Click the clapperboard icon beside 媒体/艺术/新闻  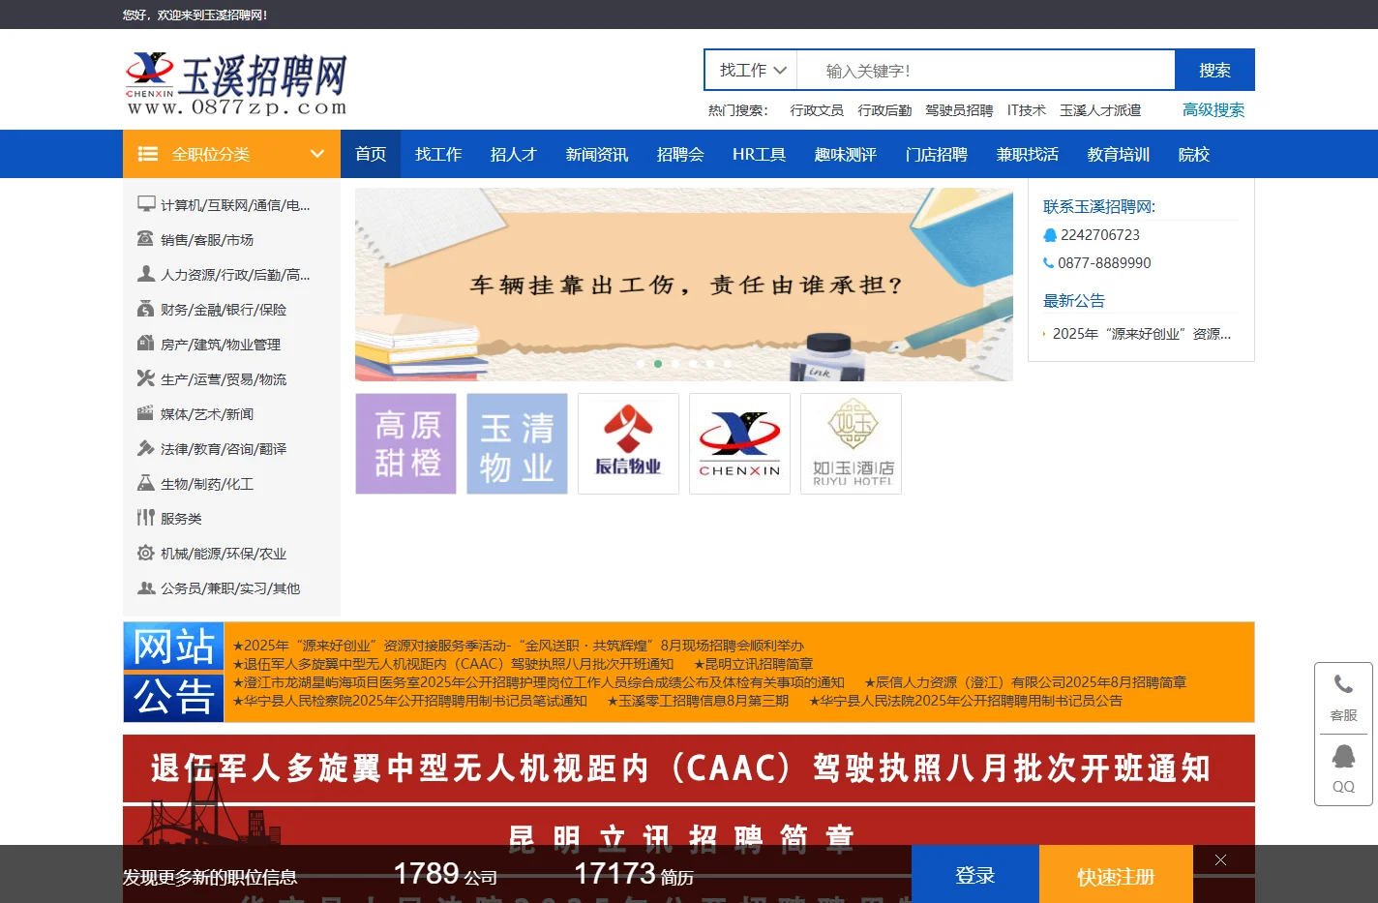pos(145,413)
